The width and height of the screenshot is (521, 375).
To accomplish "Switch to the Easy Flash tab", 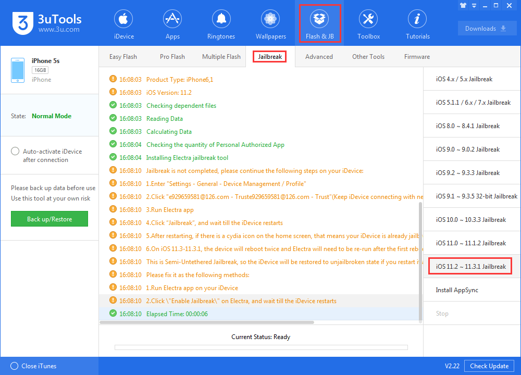I will [x=123, y=57].
